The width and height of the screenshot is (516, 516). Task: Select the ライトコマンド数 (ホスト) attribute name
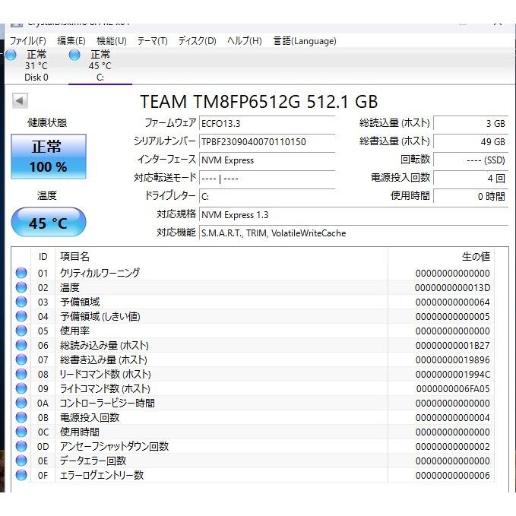coord(105,388)
